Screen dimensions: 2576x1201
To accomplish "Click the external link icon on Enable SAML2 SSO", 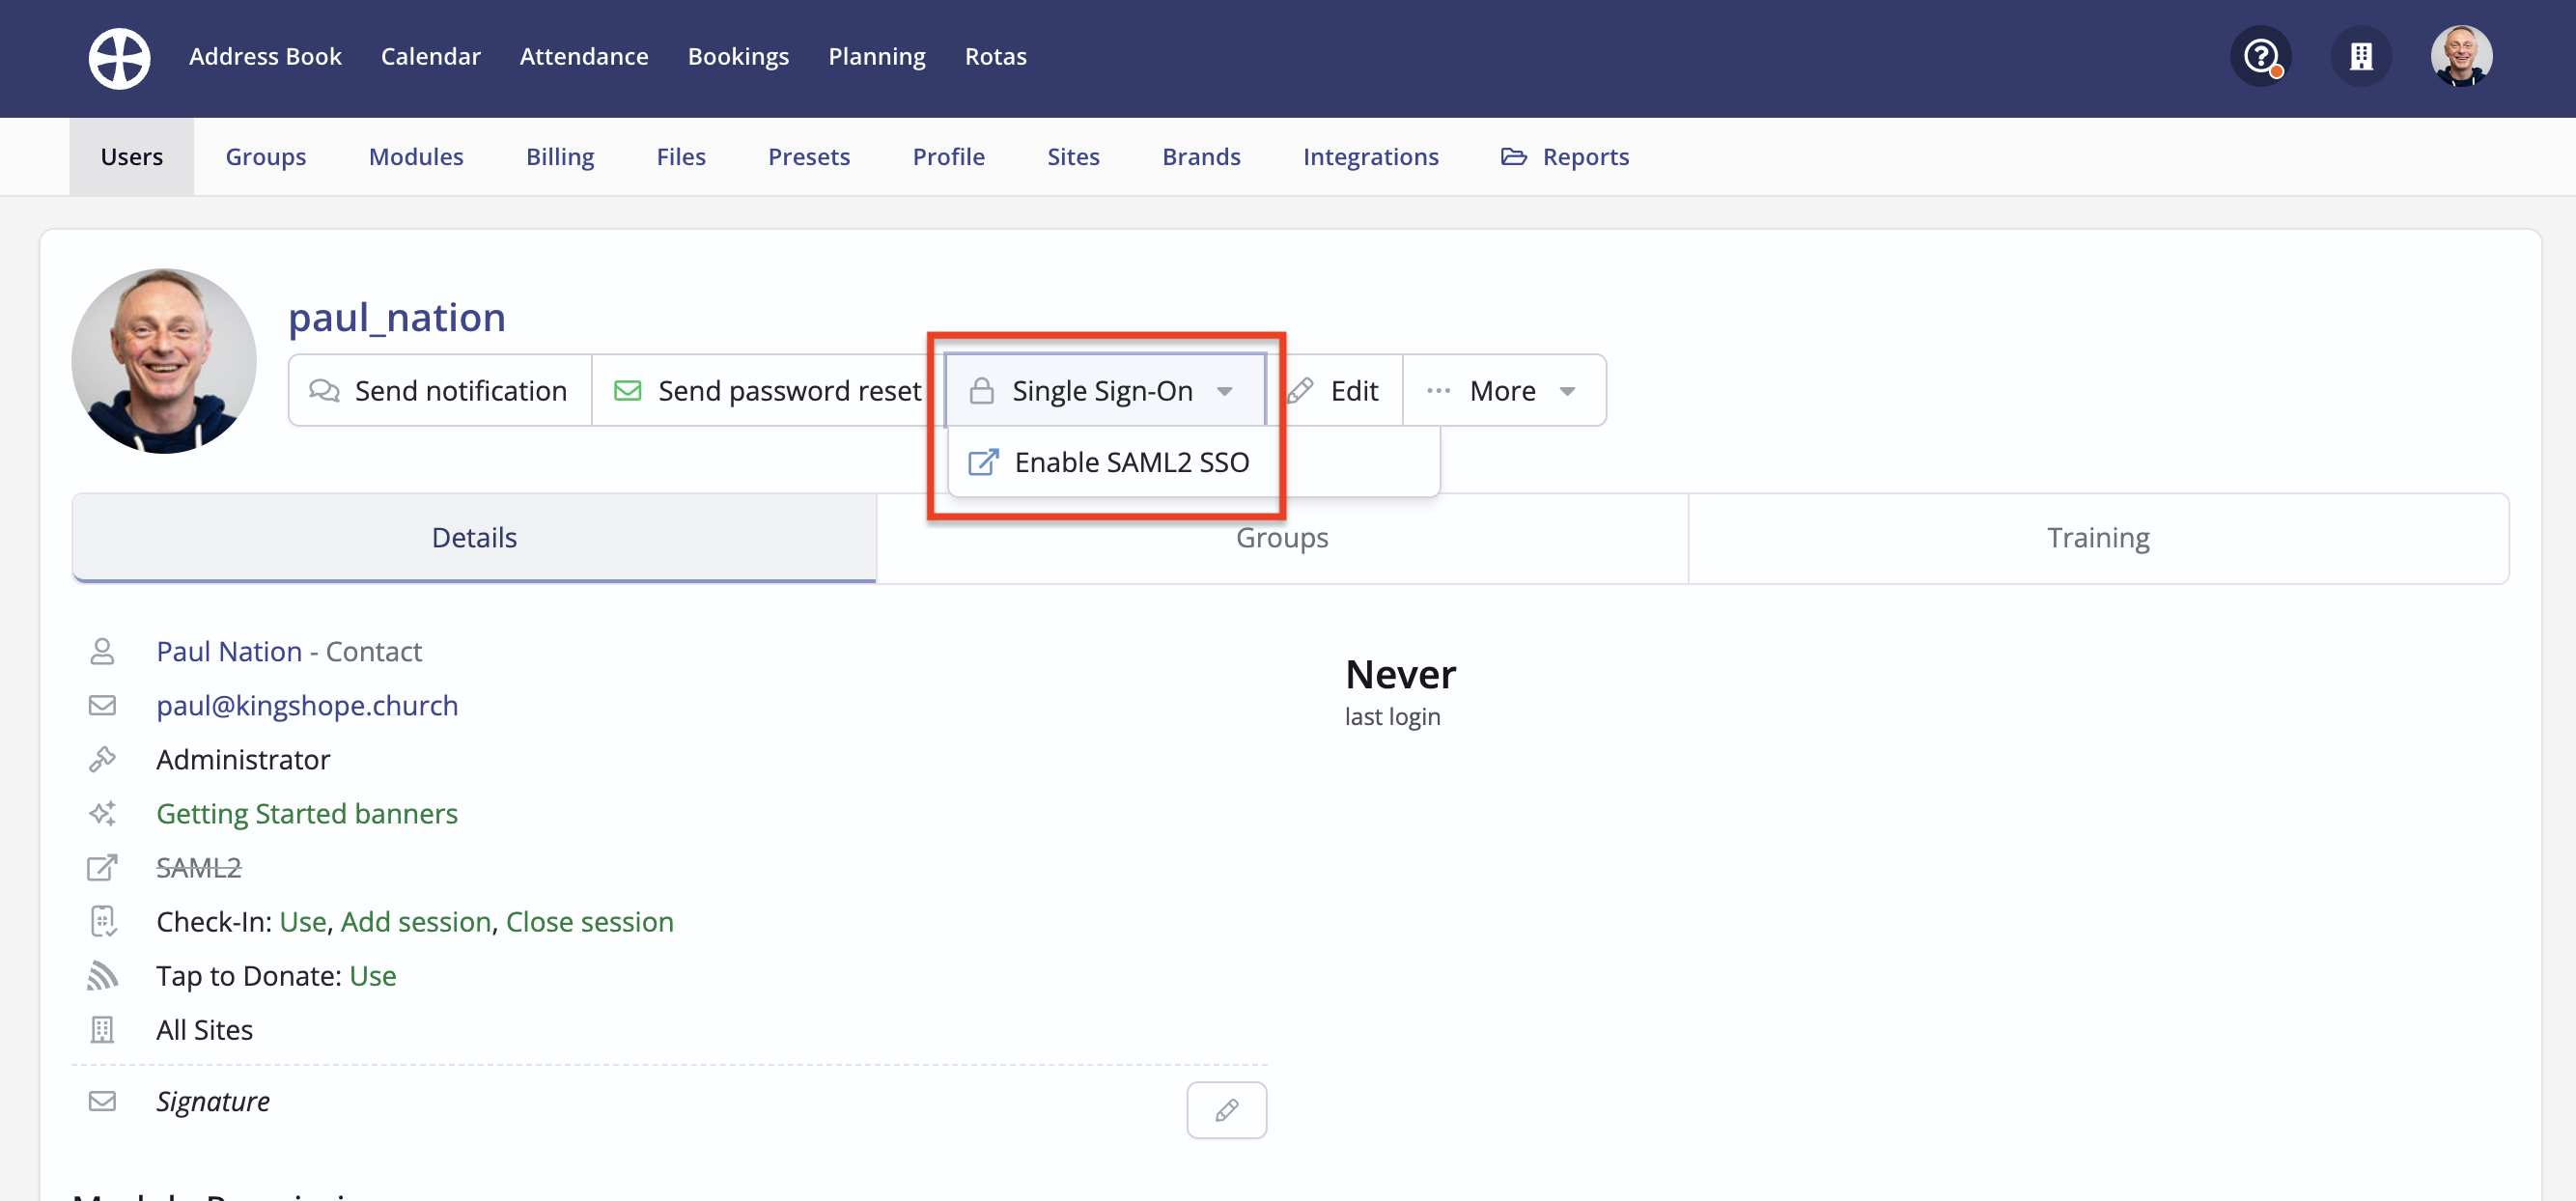I will pos(982,462).
